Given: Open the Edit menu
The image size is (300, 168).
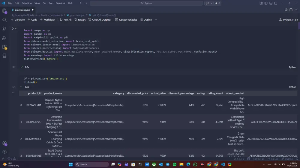Looking at the screenshot, I should pyautogui.click(x=16, y=3).
